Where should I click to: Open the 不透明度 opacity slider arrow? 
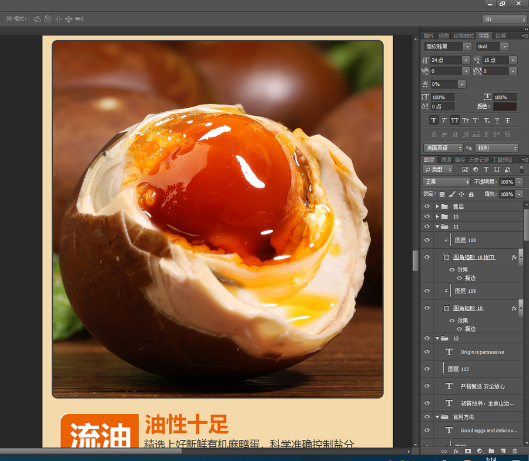point(520,182)
